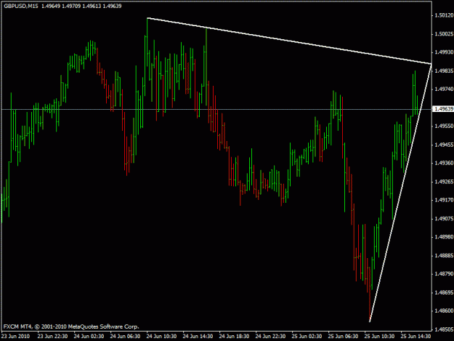Select the steep rising white trendline
Screen dimensions: 454x341
tap(401, 193)
